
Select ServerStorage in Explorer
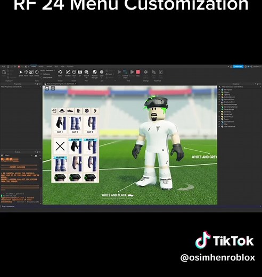point(228,110)
